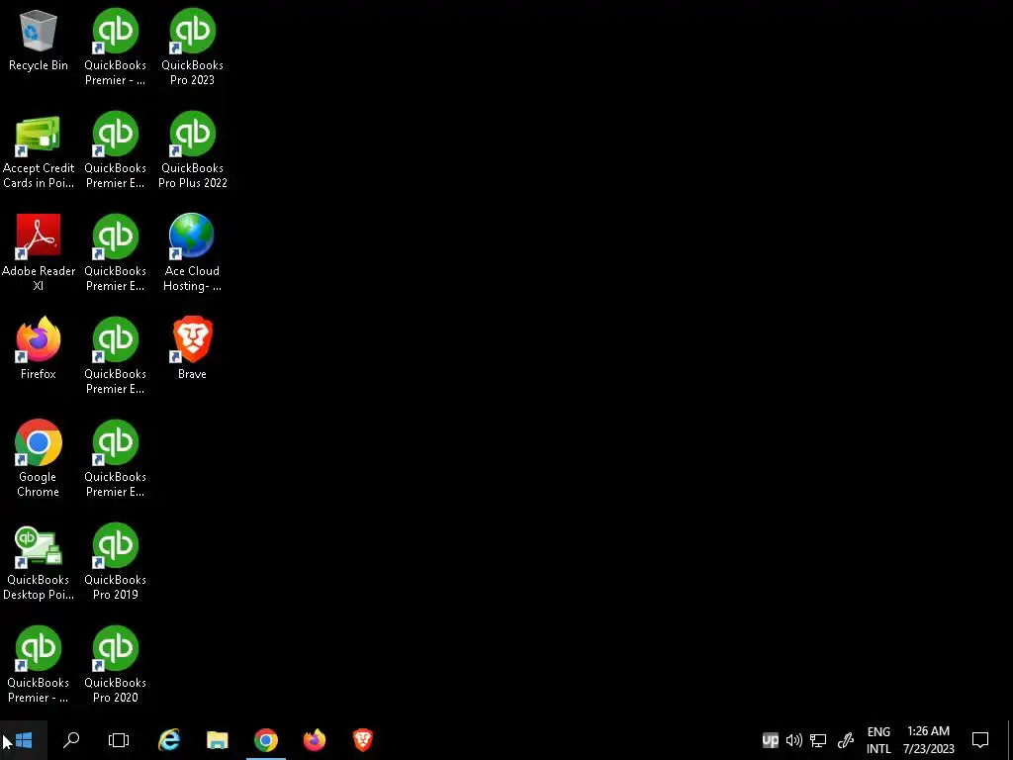Screen dimensions: 1013x760
Task: Launch Firefox from the taskbar
Action: pos(315,740)
